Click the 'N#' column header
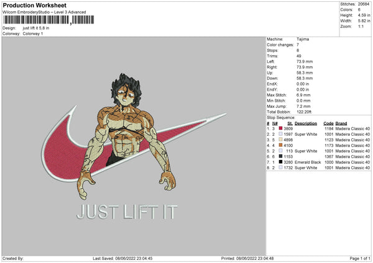 point(275,123)
